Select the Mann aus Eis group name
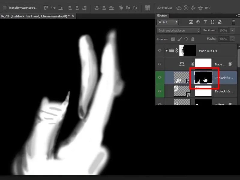Viewport: 240px width, 180px height. pyautogui.click(x=208, y=51)
